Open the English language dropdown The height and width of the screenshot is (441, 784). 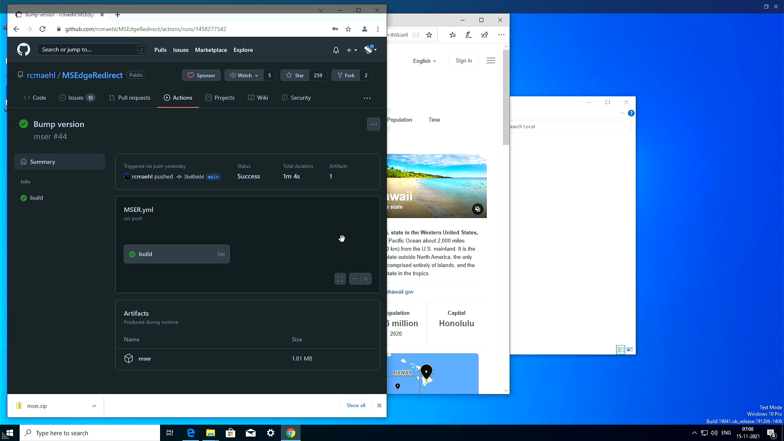pyautogui.click(x=424, y=61)
